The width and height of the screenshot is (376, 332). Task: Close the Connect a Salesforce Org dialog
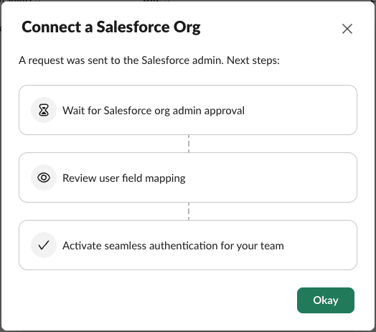[347, 29]
